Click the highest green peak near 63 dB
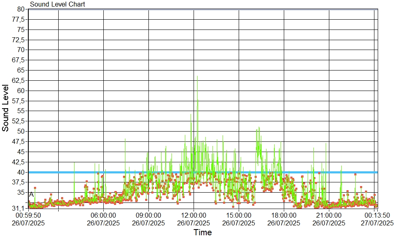 (x=197, y=77)
